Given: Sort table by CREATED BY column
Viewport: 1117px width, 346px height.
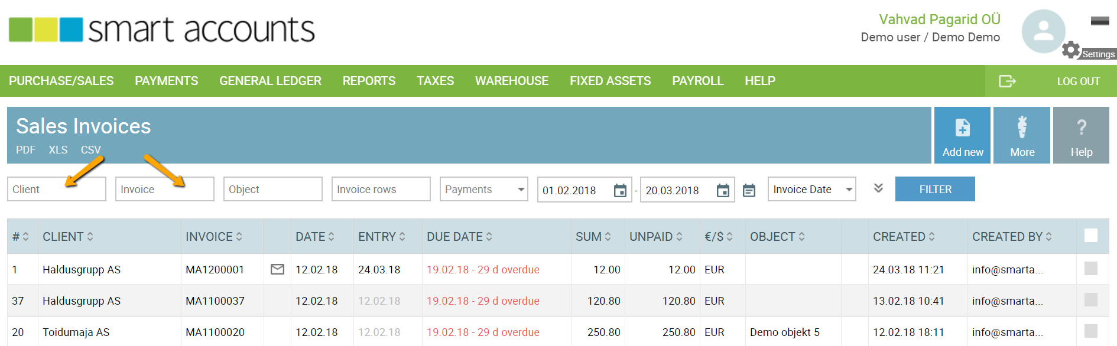Looking at the screenshot, I should coord(1012,237).
